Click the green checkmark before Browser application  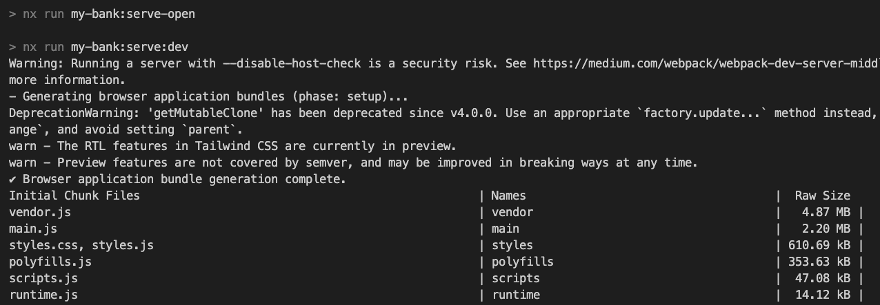pos(12,179)
